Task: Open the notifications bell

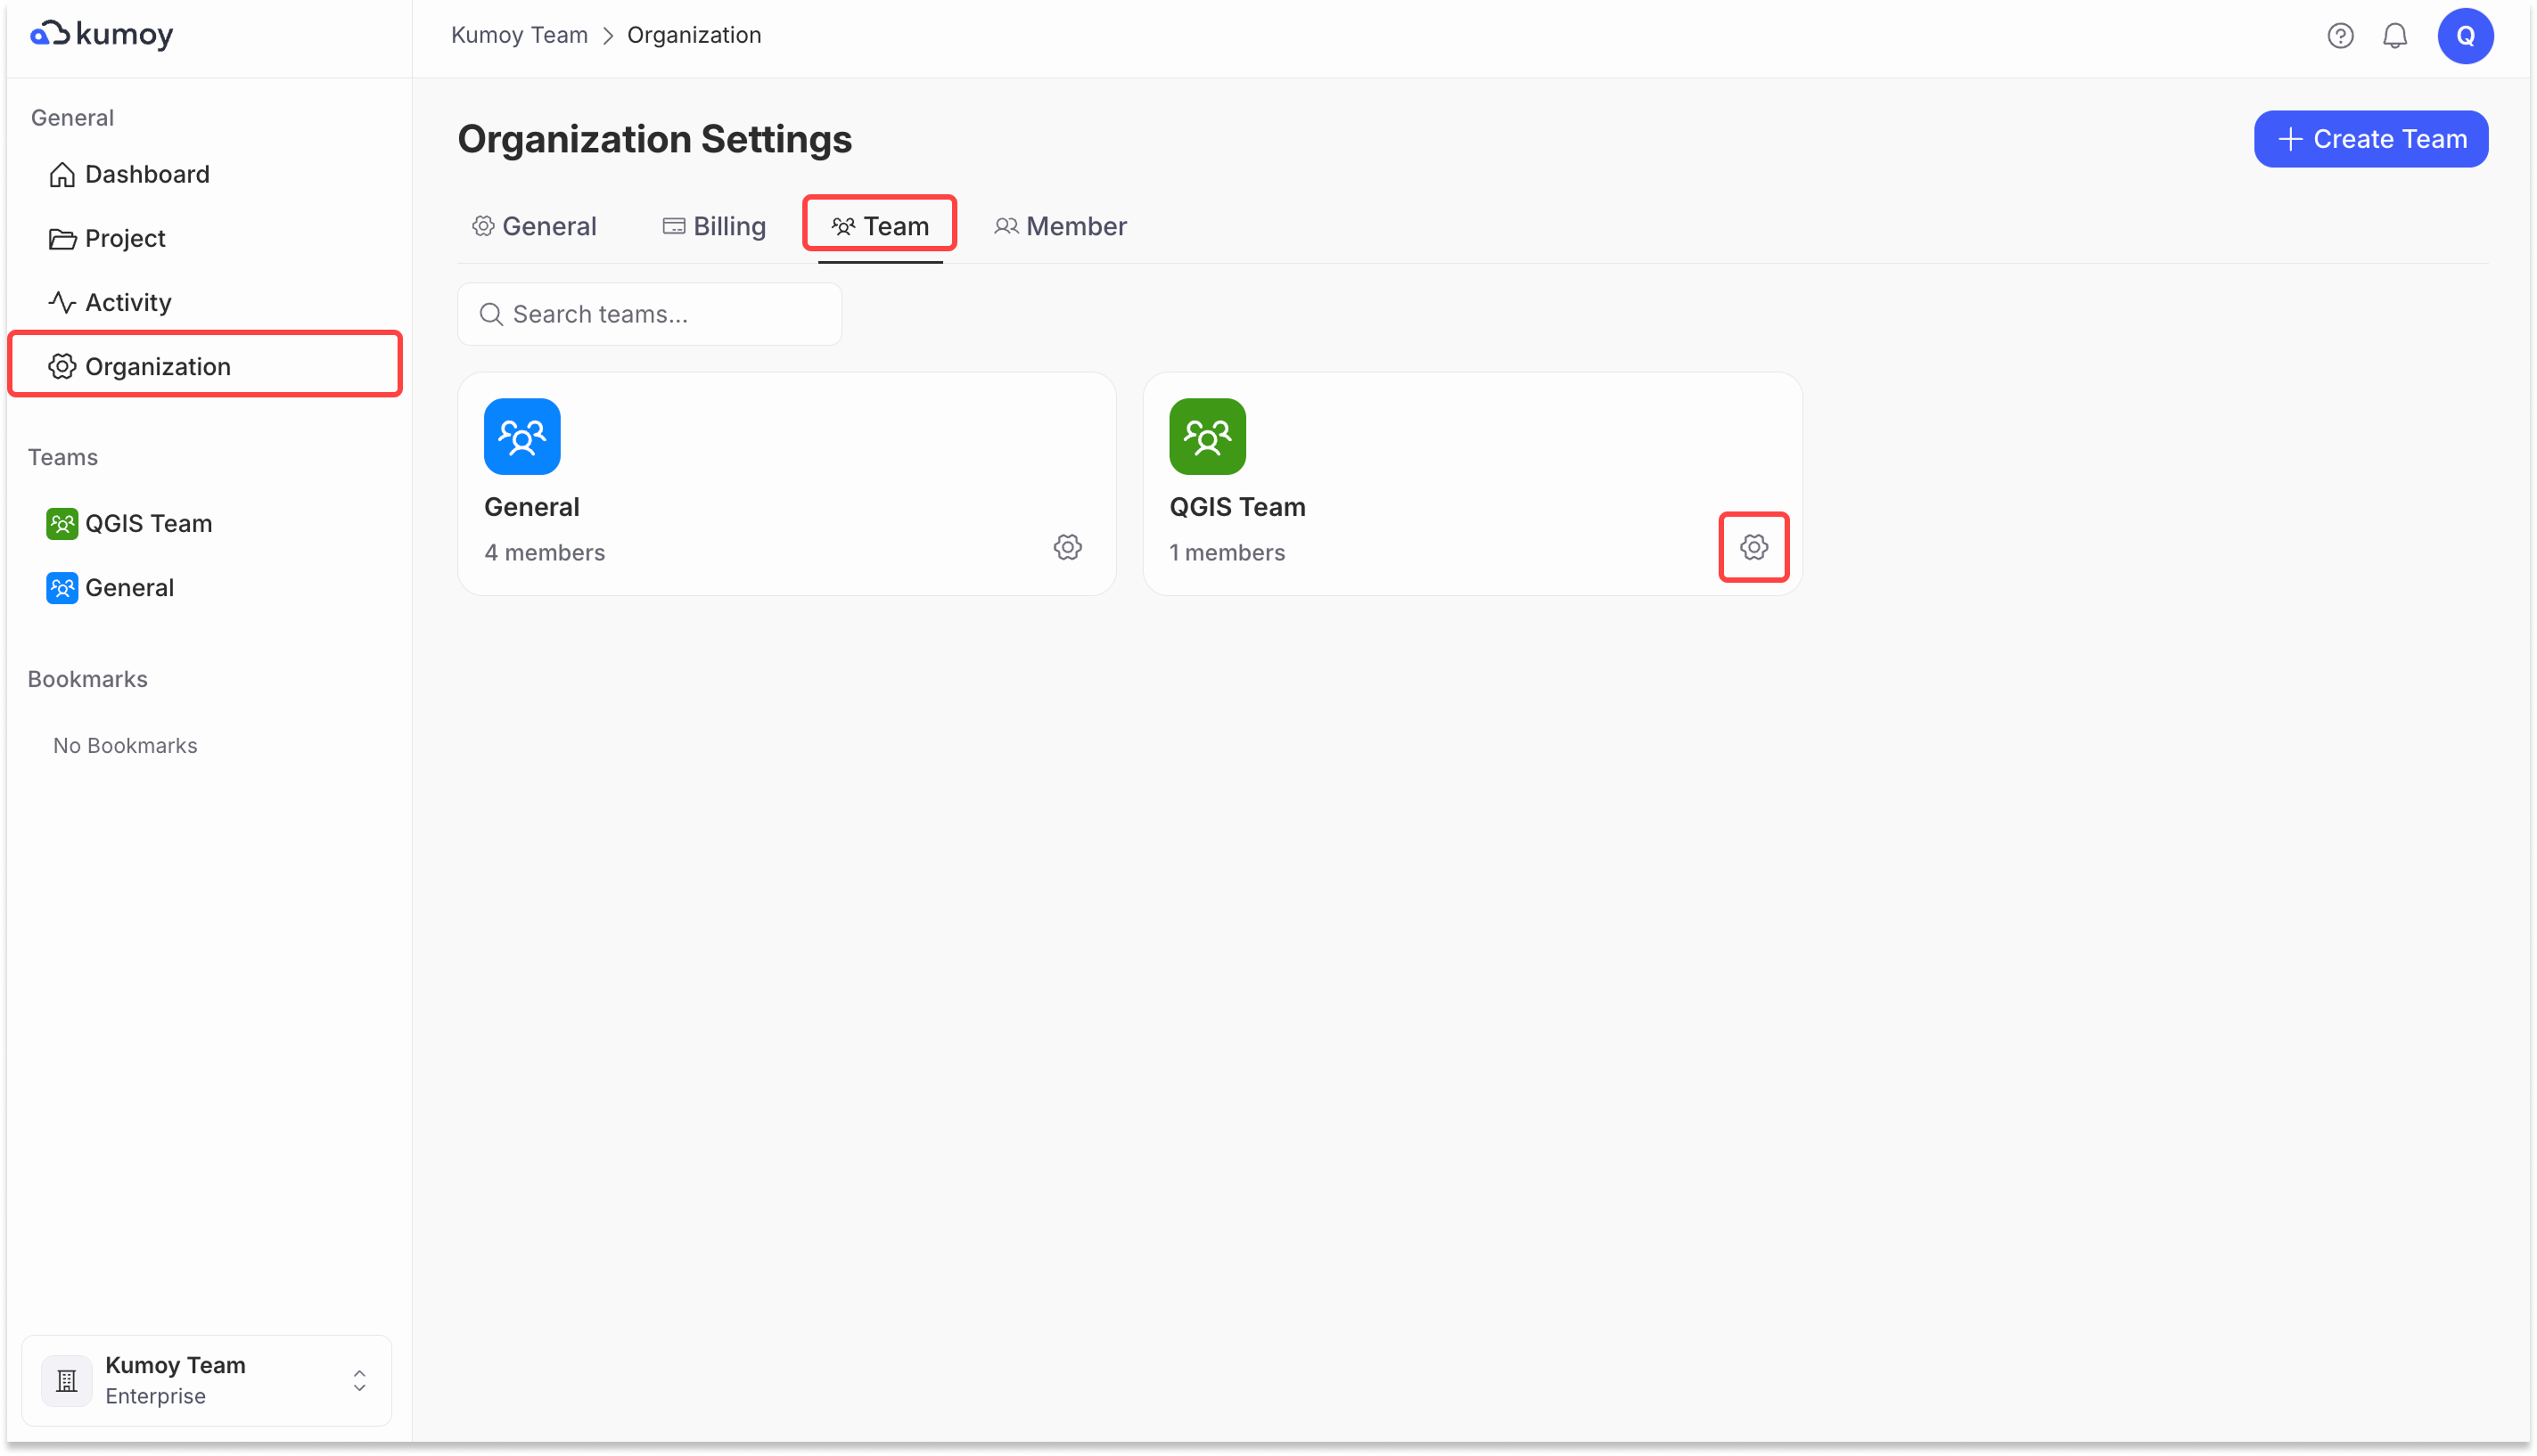Action: click(x=2396, y=35)
